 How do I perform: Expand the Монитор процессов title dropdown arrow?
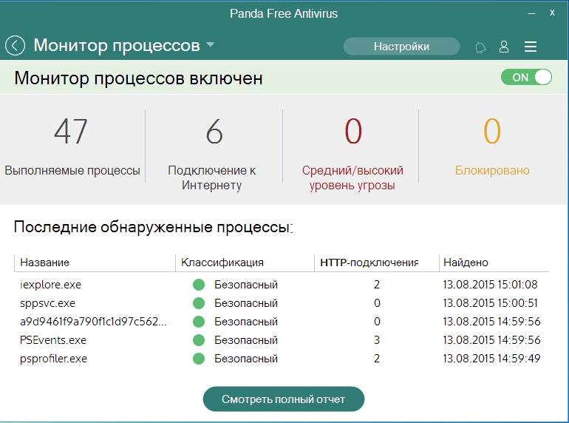pos(210,44)
